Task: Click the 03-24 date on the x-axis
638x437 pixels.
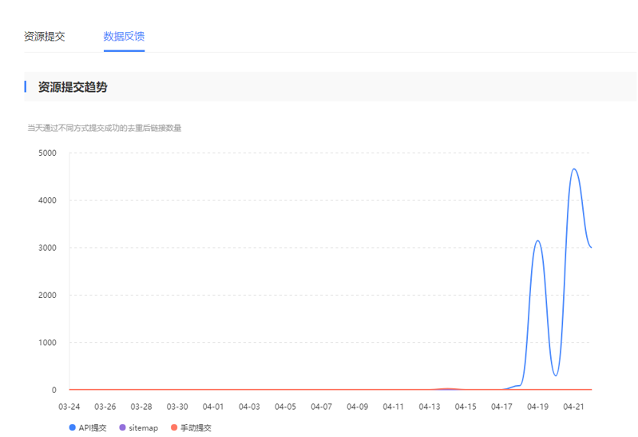Action: click(x=69, y=407)
